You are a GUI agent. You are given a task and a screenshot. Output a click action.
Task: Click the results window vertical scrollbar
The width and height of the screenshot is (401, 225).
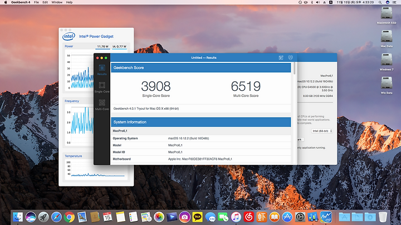295,69
